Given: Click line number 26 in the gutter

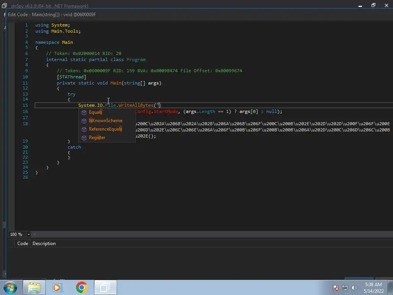Looking at the screenshot, I should point(25,177).
